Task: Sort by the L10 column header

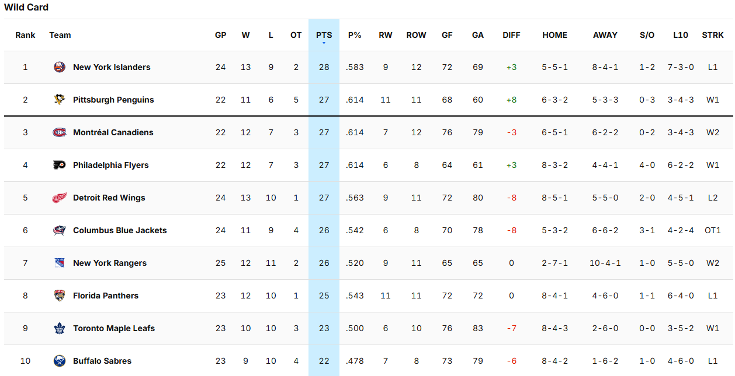Action: tap(680, 35)
